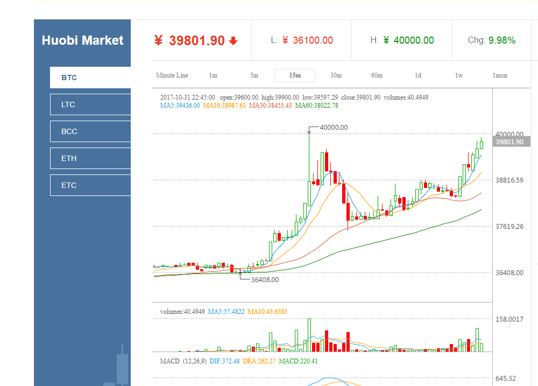Change chart interval to 30m
Viewport: 538px width, 386px height.
(x=336, y=75)
